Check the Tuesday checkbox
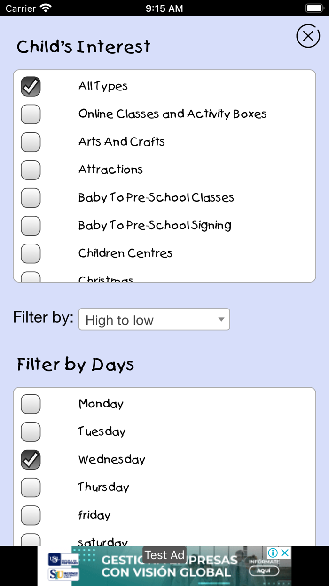This screenshot has height=586, width=329. tap(30, 431)
